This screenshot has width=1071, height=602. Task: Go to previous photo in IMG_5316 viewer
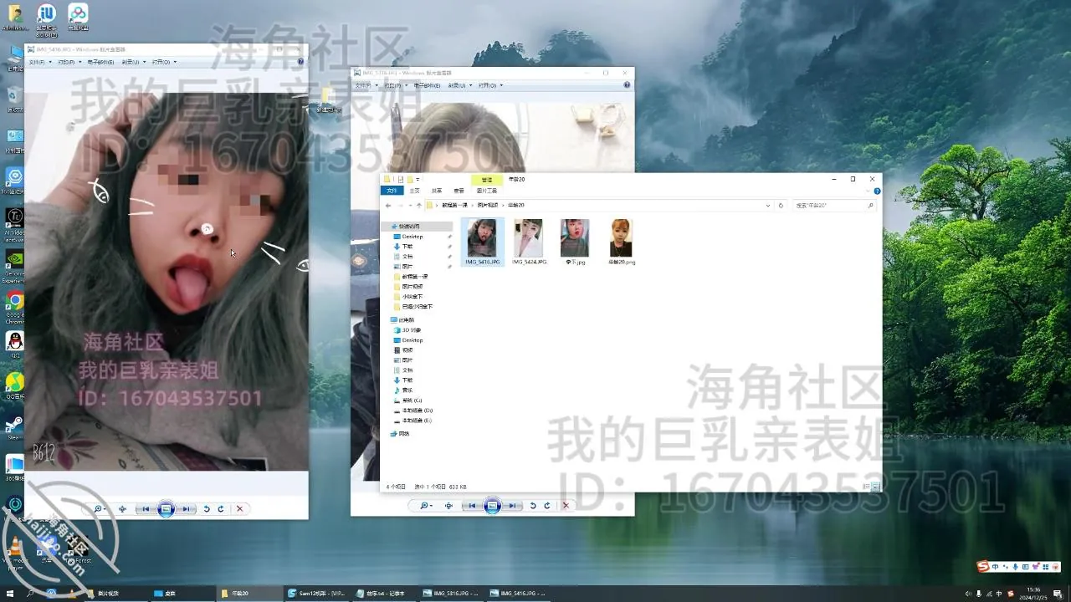tap(472, 505)
